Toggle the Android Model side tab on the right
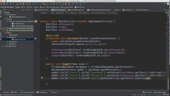The width and height of the screenshot is (170, 96). pos(168,84)
